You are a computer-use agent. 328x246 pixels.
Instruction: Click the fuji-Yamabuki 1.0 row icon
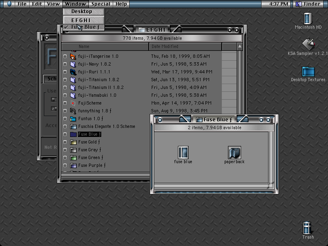pyautogui.click(x=73, y=95)
